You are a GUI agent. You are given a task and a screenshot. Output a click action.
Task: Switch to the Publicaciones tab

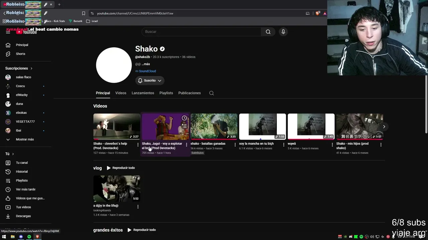coord(190,93)
